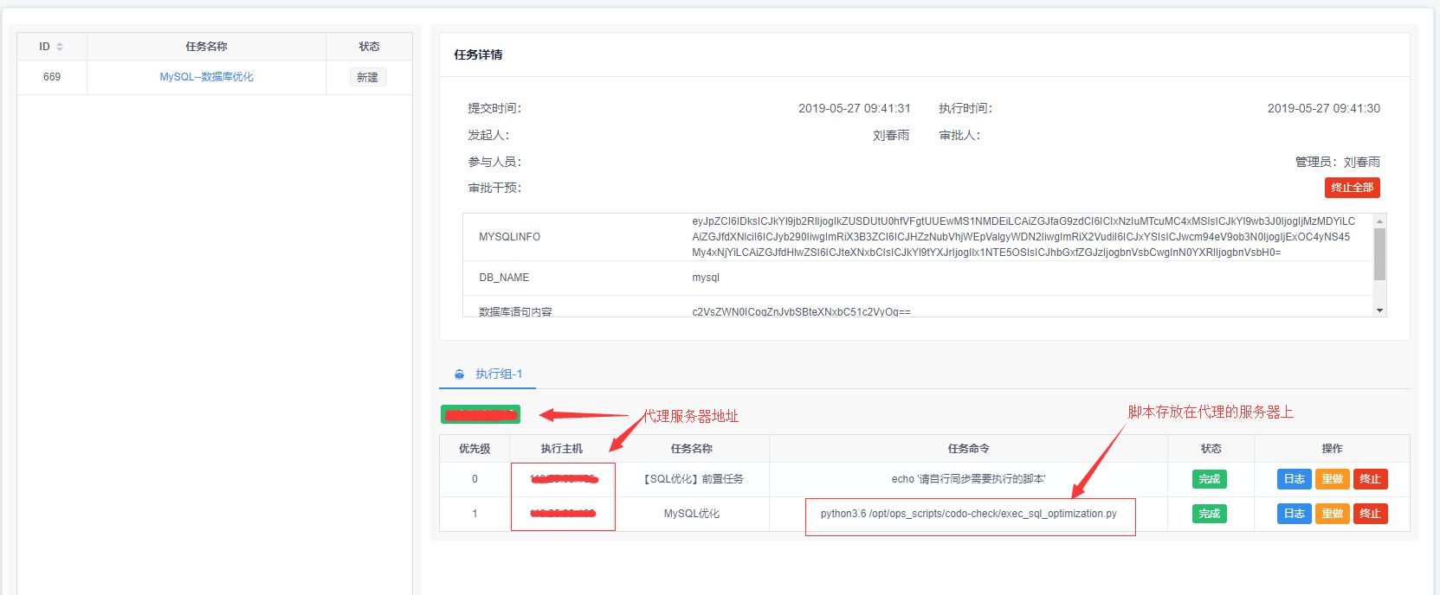
Task: Click the DB_NAME parameter name
Action: [504, 278]
